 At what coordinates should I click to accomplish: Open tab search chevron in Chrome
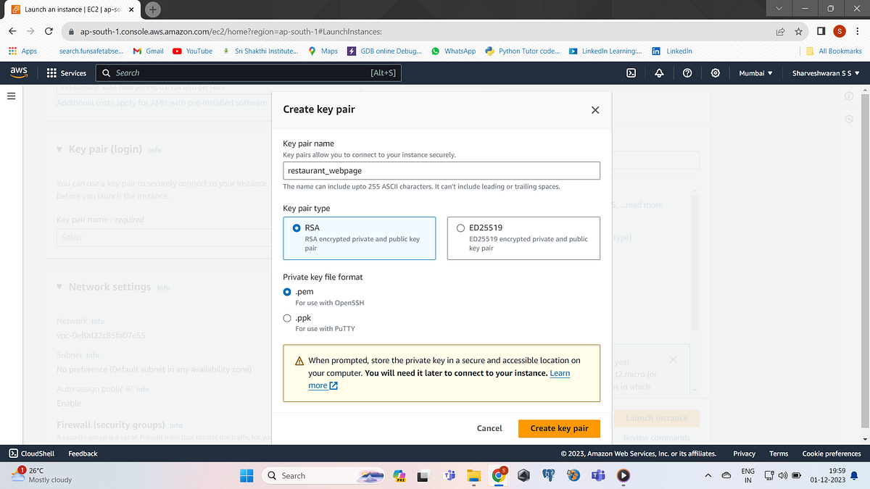(x=779, y=9)
